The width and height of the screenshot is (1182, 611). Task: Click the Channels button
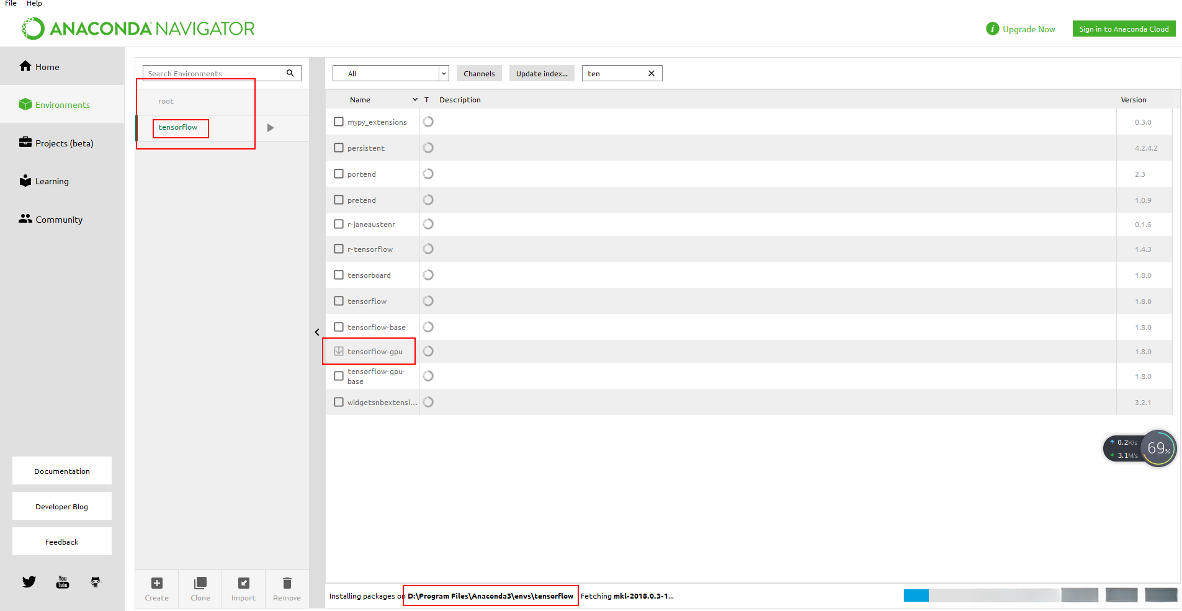tap(479, 73)
